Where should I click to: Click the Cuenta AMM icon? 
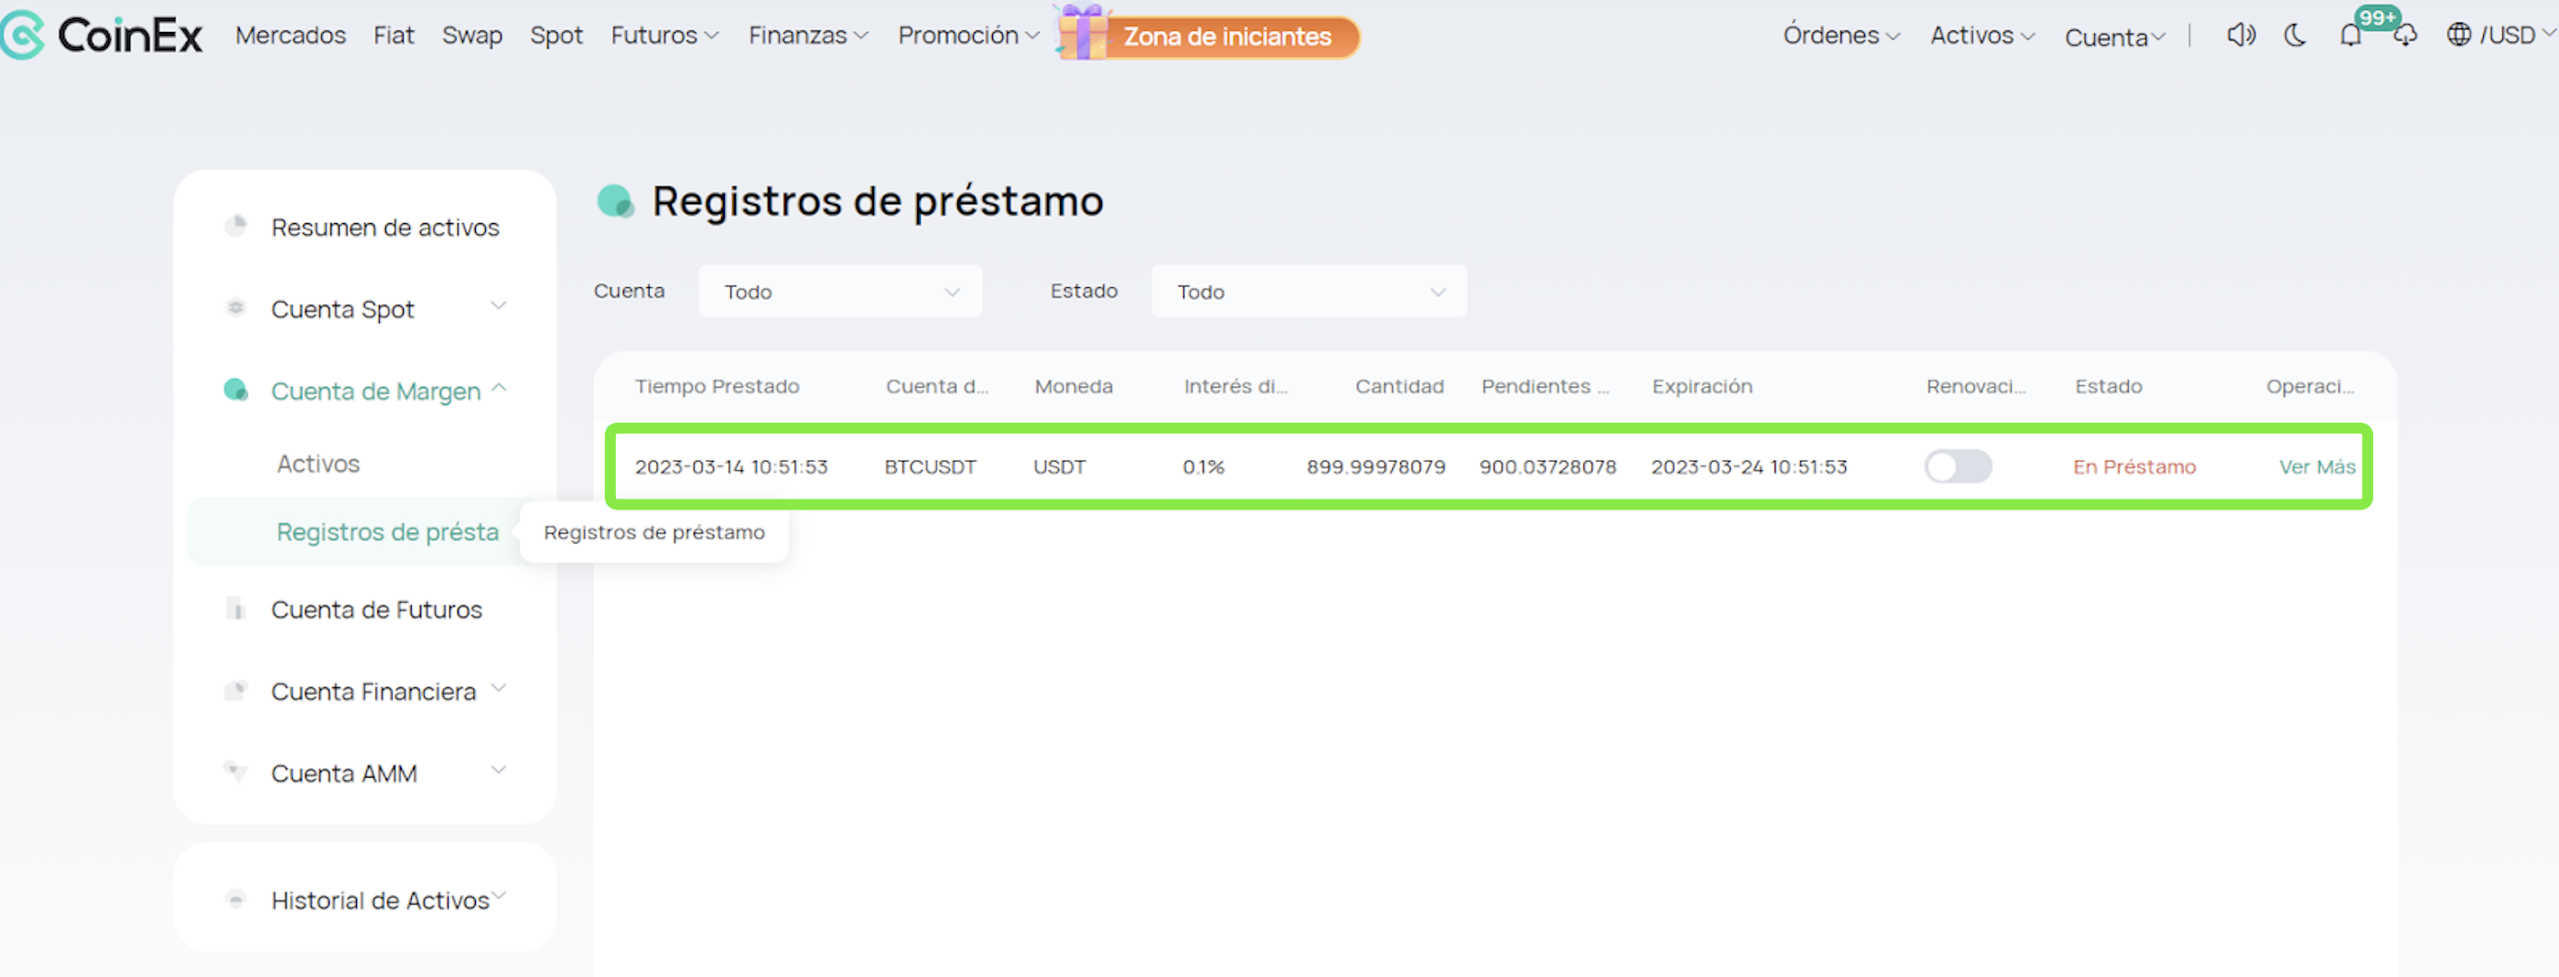(235, 771)
